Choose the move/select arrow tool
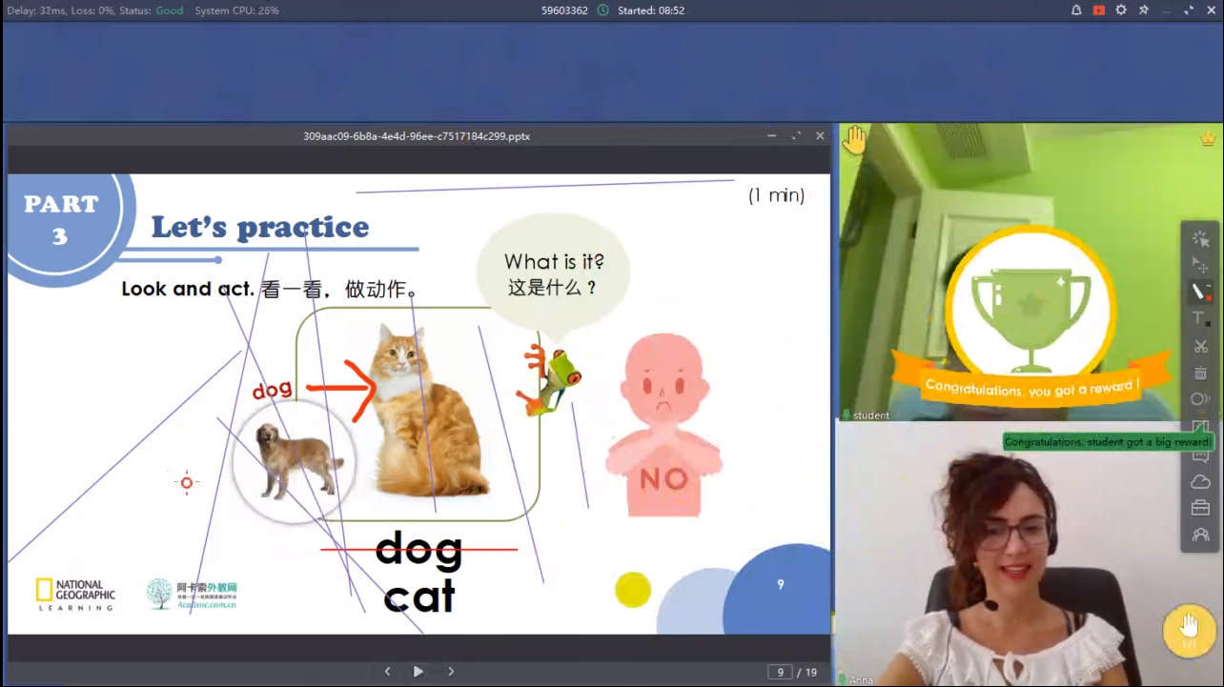This screenshot has height=687, width=1224. (1200, 266)
